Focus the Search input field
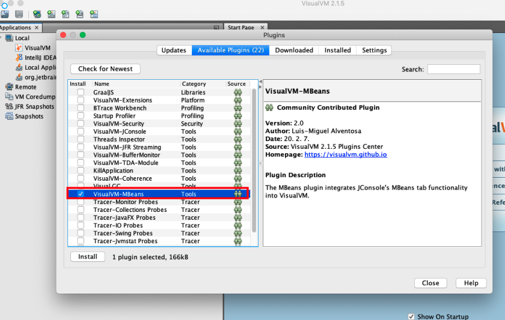Viewport: 505px width, 320px height. pyautogui.click(x=454, y=69)
